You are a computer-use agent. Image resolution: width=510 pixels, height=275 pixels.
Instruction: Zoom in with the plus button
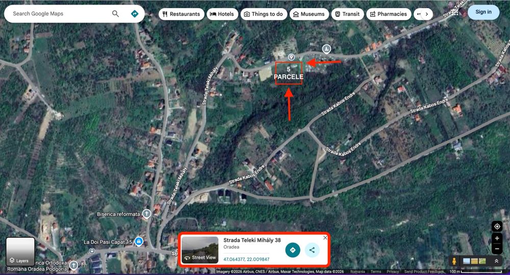(497, 239)
